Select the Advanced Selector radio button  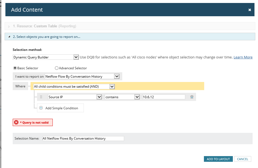pos(57,68)
